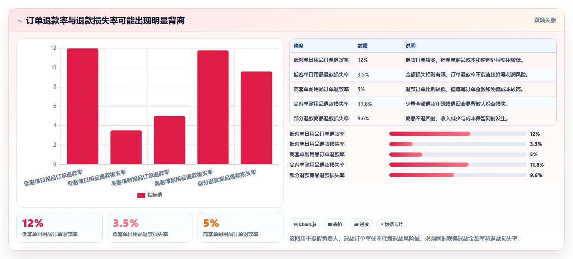Click the progress label 低客单日用品订单退款率
The image size is (573, 259).
click(x=317, y=134)
